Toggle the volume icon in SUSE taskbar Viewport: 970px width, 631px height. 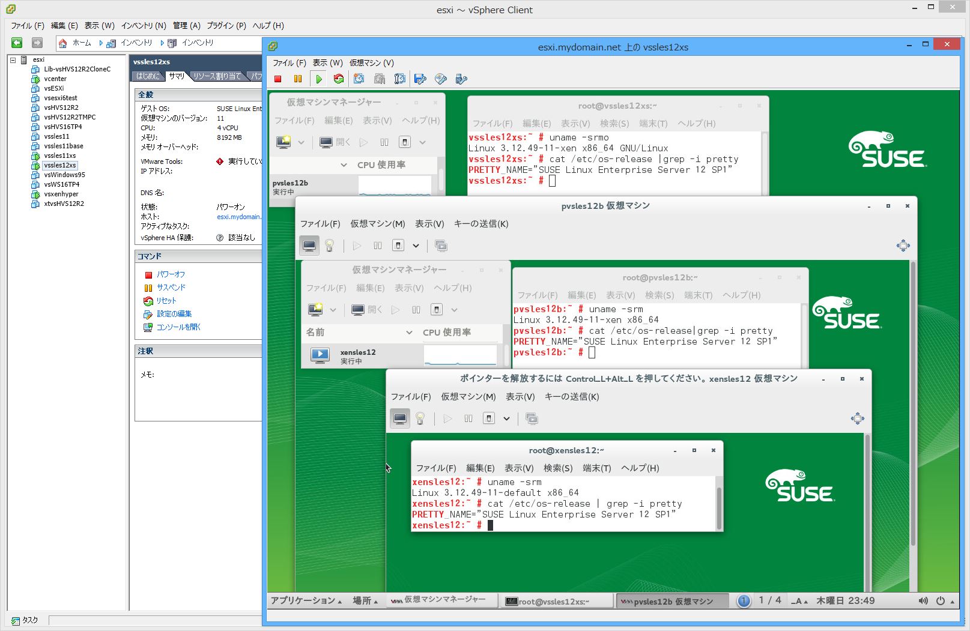point(923,601)
